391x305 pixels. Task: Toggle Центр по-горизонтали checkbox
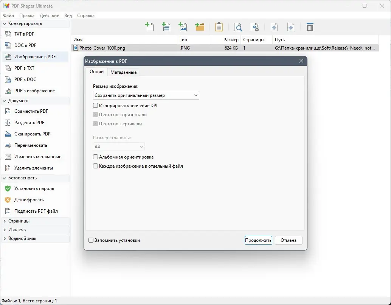[95, 115]
